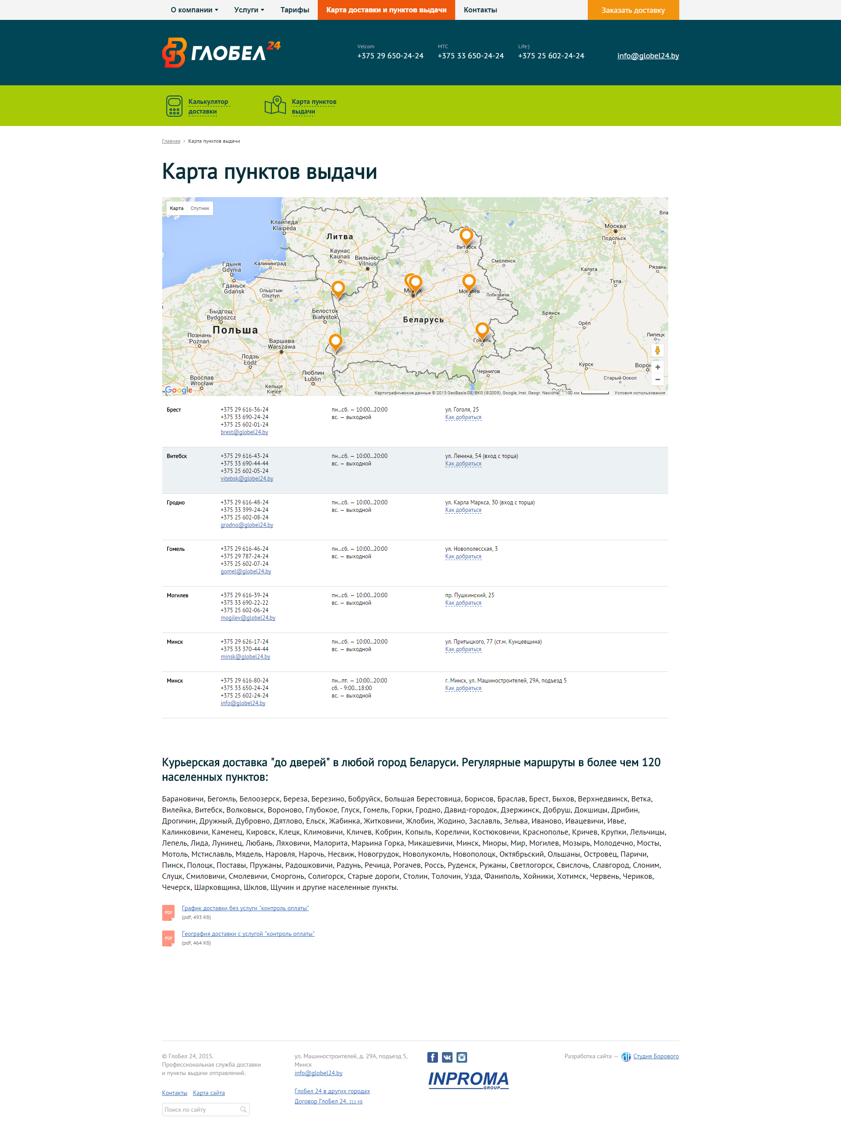Click Как добраться for ул. Притыцкого
Screen dimensions: 841x1125
coord(463,649)
